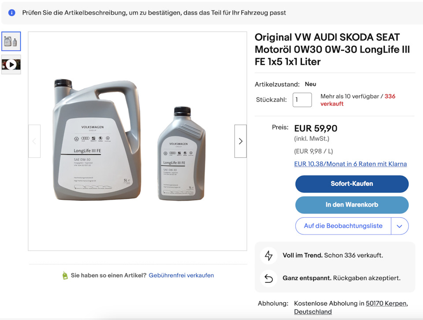Play the product video thumbnail
Image resolution: width=423 pixels, height=320 pixels.
(x=11, y=64)
